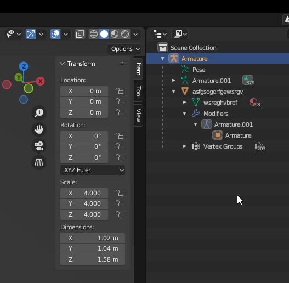Image resolution: width=289 pixels, height=283 pixels.
Task: Click the Location Y field
Action: [84, 101]
